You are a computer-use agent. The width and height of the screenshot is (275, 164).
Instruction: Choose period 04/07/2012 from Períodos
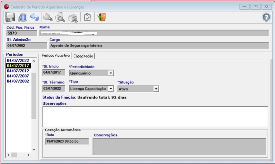[18, 71]
